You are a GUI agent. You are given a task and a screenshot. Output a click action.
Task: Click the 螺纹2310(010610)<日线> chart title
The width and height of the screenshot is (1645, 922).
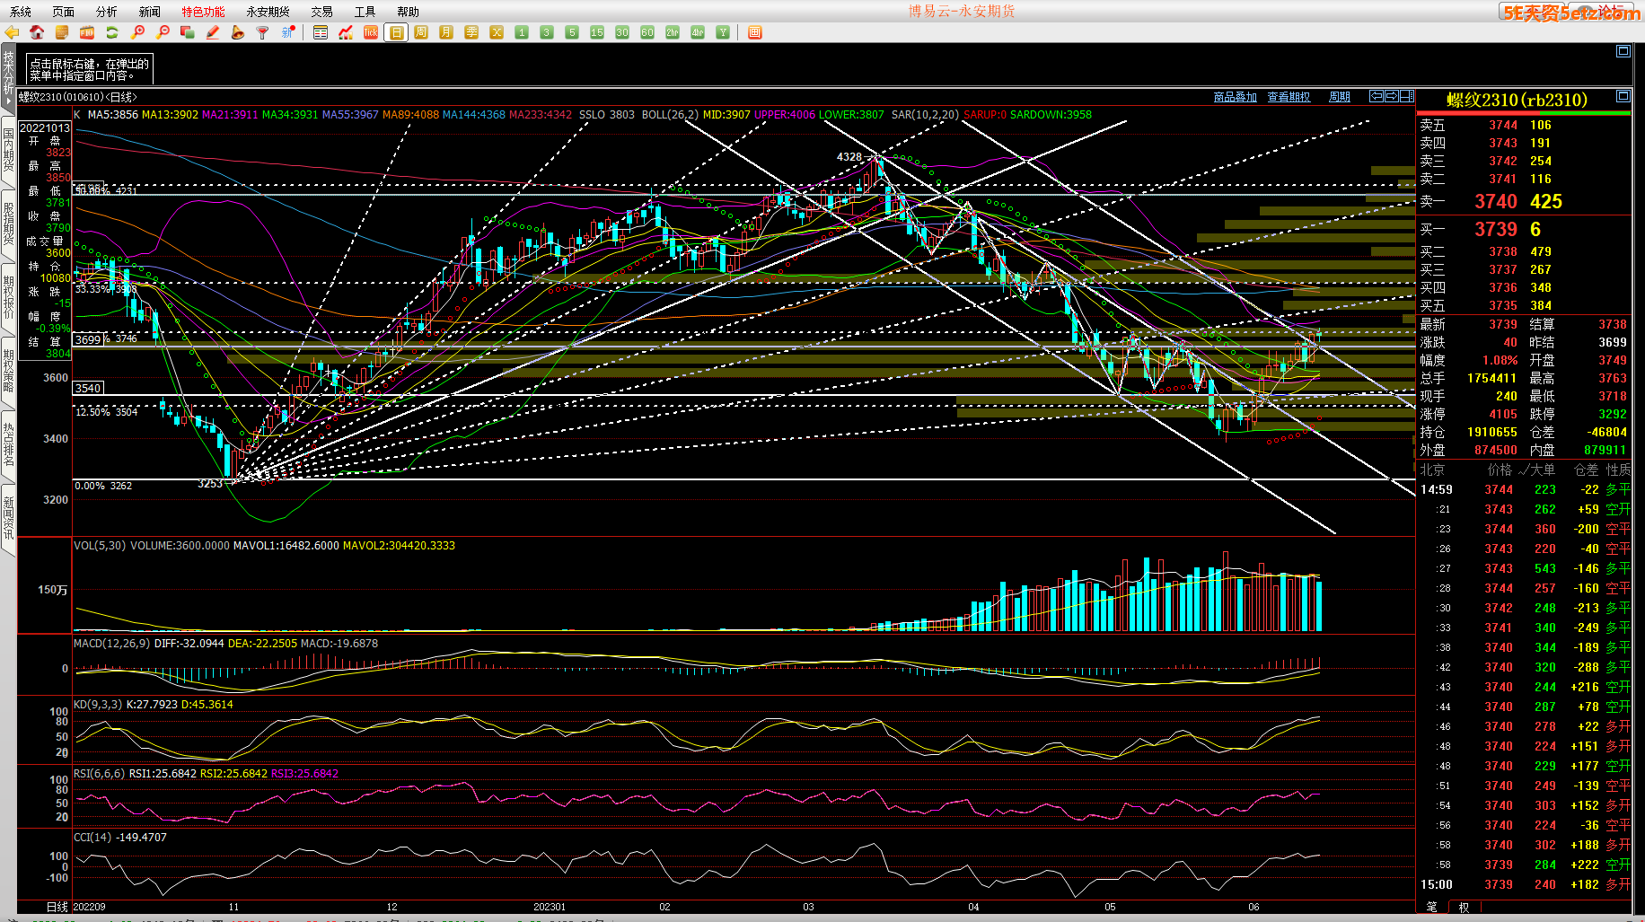78,97
